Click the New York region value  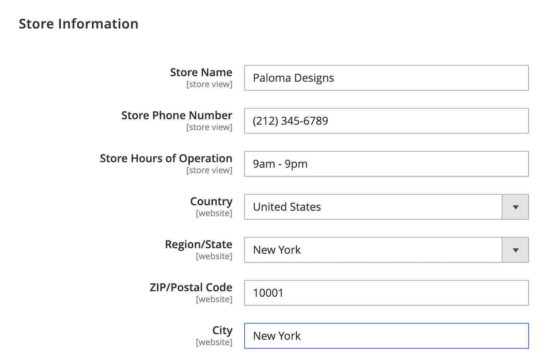click(277, 250)
